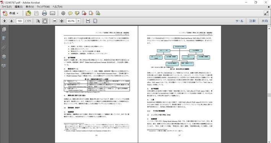Show attachments paperclip panel

[4, 47]
